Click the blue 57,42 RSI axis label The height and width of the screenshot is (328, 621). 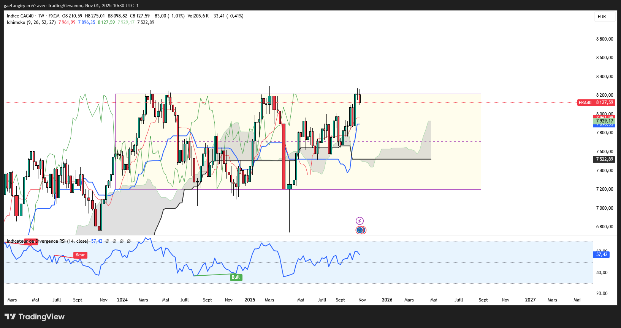click(x=601, y=254)
